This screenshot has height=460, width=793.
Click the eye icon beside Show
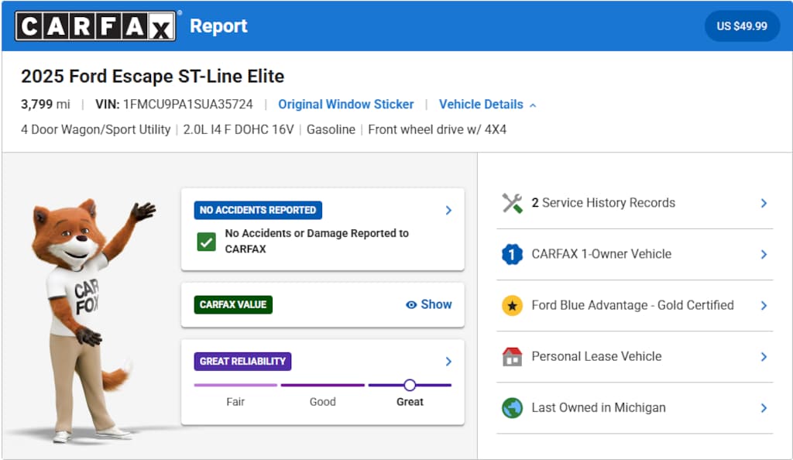[x=411, y=305]
